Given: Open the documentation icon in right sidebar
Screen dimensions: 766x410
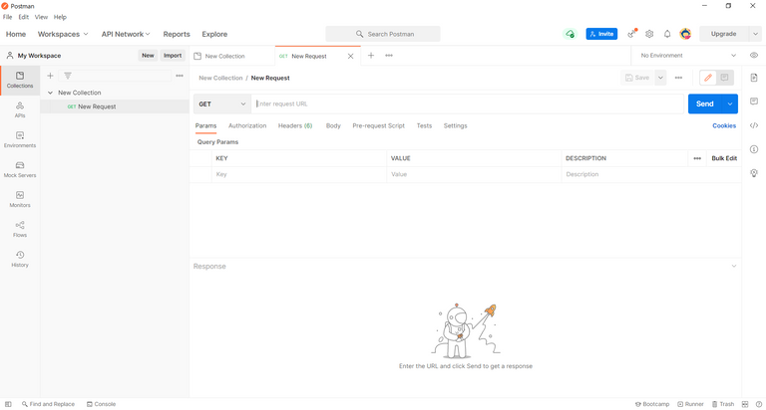Looking at the screenshot, I should [x=754, y=78].
